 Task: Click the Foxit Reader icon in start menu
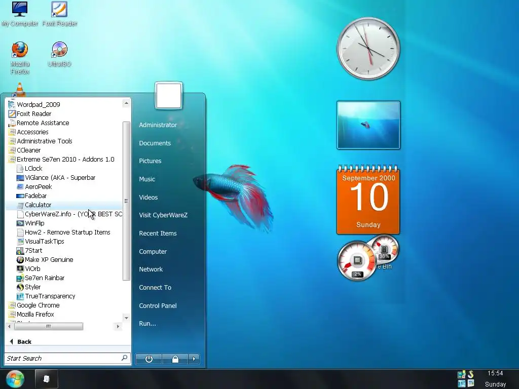pos(12,114)
